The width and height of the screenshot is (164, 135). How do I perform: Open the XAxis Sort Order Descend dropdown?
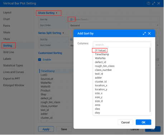[x=114, y=25]
